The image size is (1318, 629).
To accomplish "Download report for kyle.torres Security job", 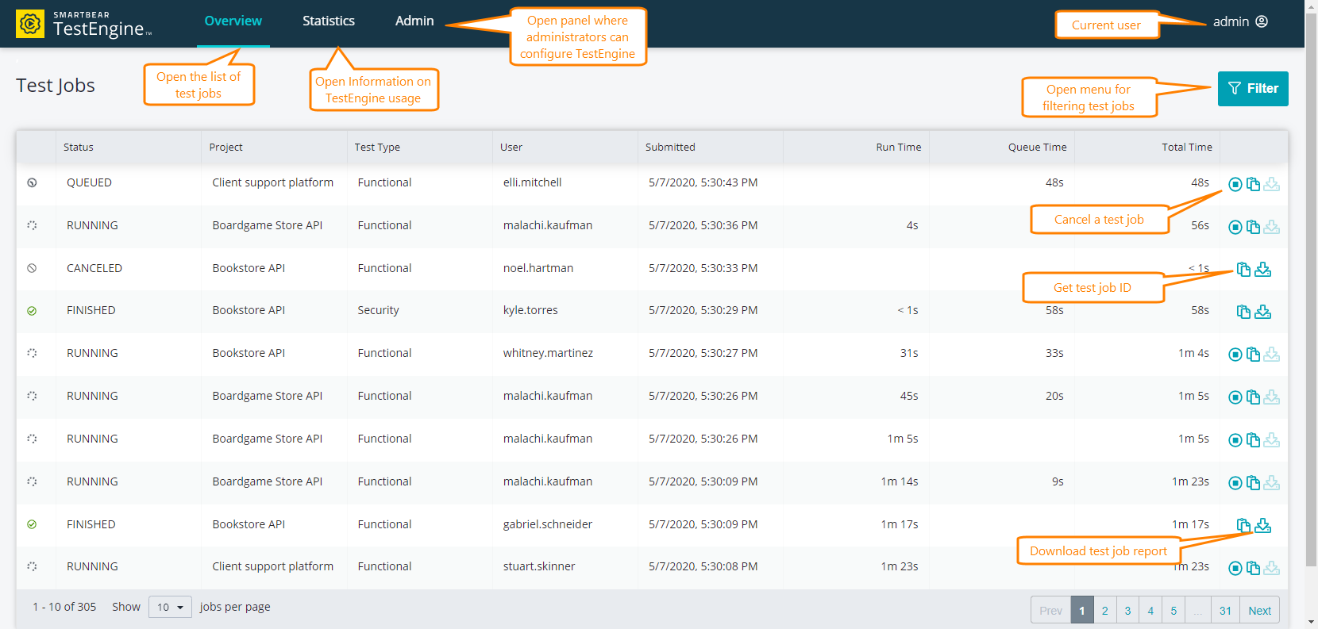I will tap(1263, 312).
